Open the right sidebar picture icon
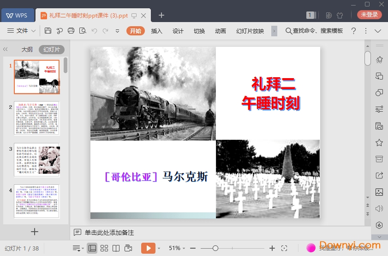 pos(379,192)
